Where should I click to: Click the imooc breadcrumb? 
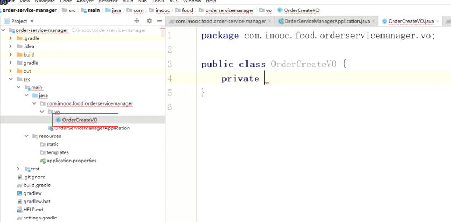point(159,10)
